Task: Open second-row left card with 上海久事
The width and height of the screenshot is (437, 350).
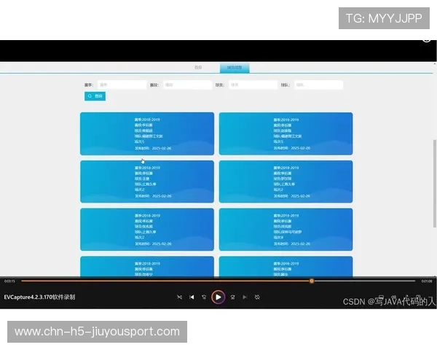Action: tap(147, 182)
